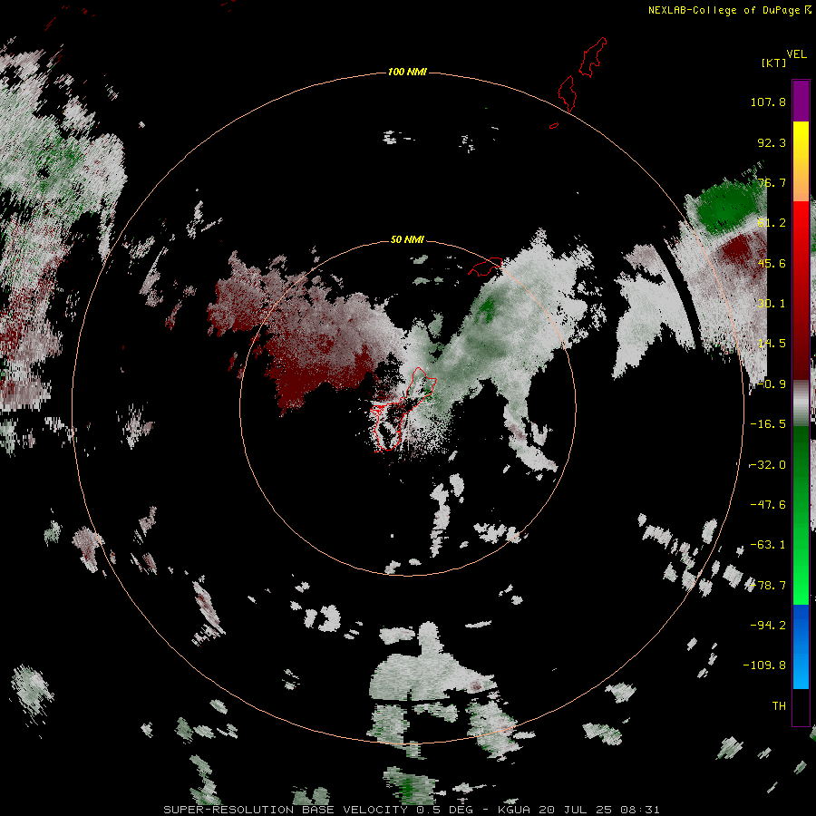Screen dimensions: 816x816
Task: Click the gray near-zero segment of color bar
Action: [x=801, y=403]
